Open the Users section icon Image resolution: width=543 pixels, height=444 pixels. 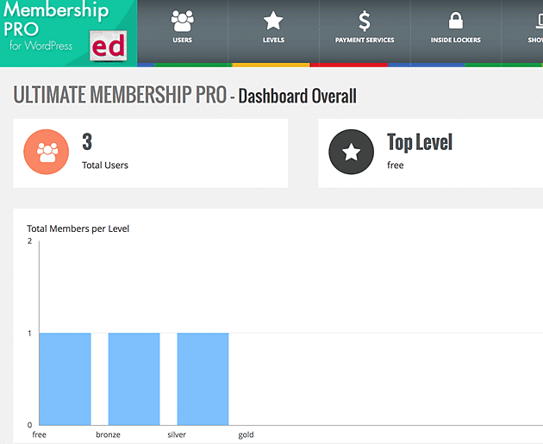coord(183,21)
